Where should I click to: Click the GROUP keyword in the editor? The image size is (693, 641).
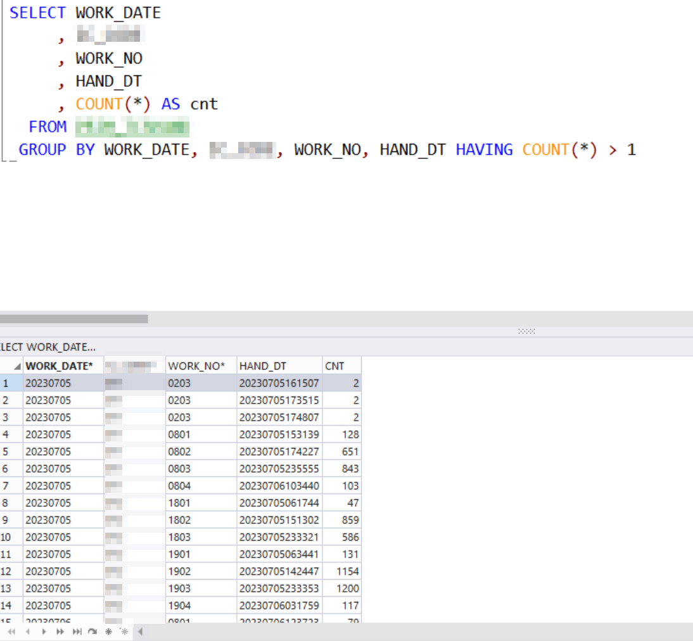pyautogui.click(x=42, y=150)
